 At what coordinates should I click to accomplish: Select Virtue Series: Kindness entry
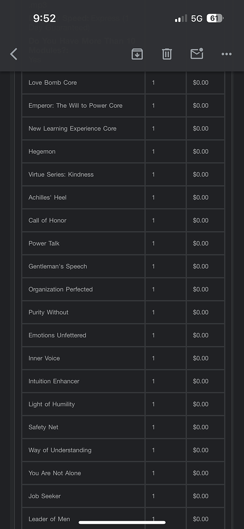(x=61, y=175)
